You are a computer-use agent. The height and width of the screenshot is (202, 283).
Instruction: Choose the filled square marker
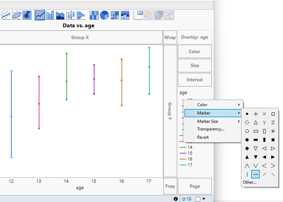point(273,140)
